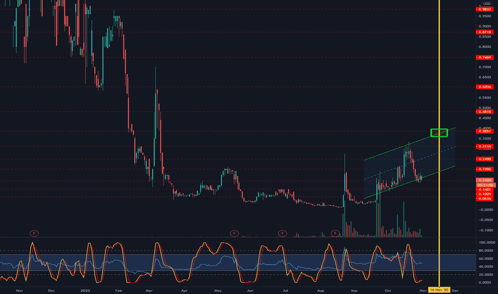498x294 pixels.
Task: Click the 20.0000 indicator scale value
Action: pyautogui.click(x=487, y=275)
